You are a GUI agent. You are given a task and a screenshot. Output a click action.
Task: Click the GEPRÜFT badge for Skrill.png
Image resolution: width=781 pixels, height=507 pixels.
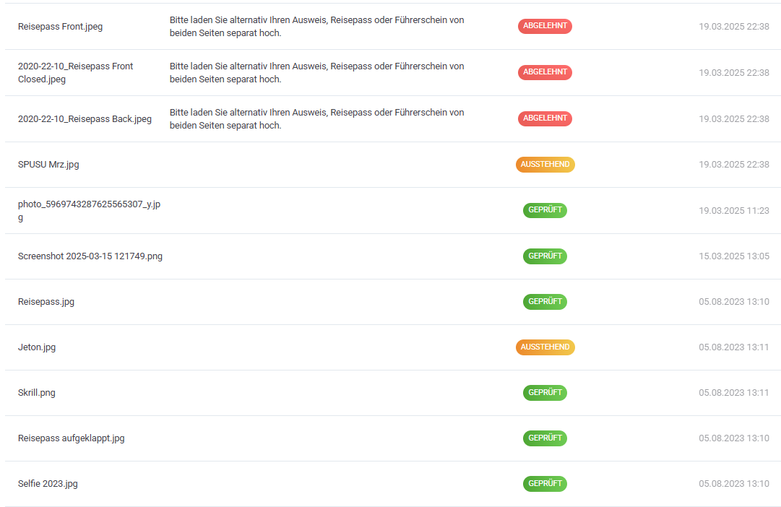coord(545,393)
